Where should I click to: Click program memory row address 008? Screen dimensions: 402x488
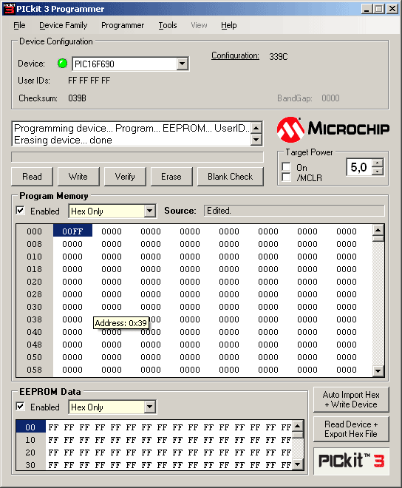point(34,244)
